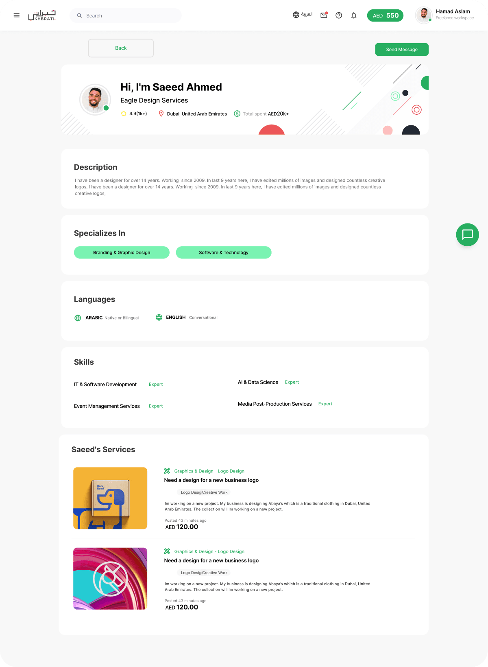Open the hamburger menu
The width and height of the screenshot is (488, 667).
coord(17,15)
